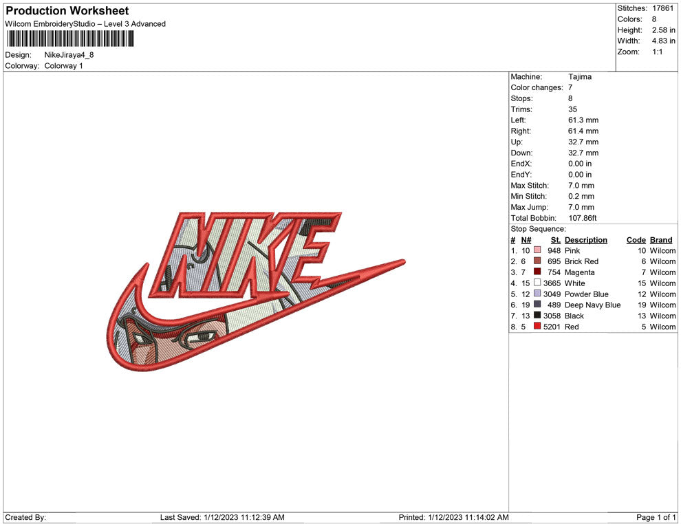Click the Pink thread color swatch
681x524 pixels.
pos(537,250)
